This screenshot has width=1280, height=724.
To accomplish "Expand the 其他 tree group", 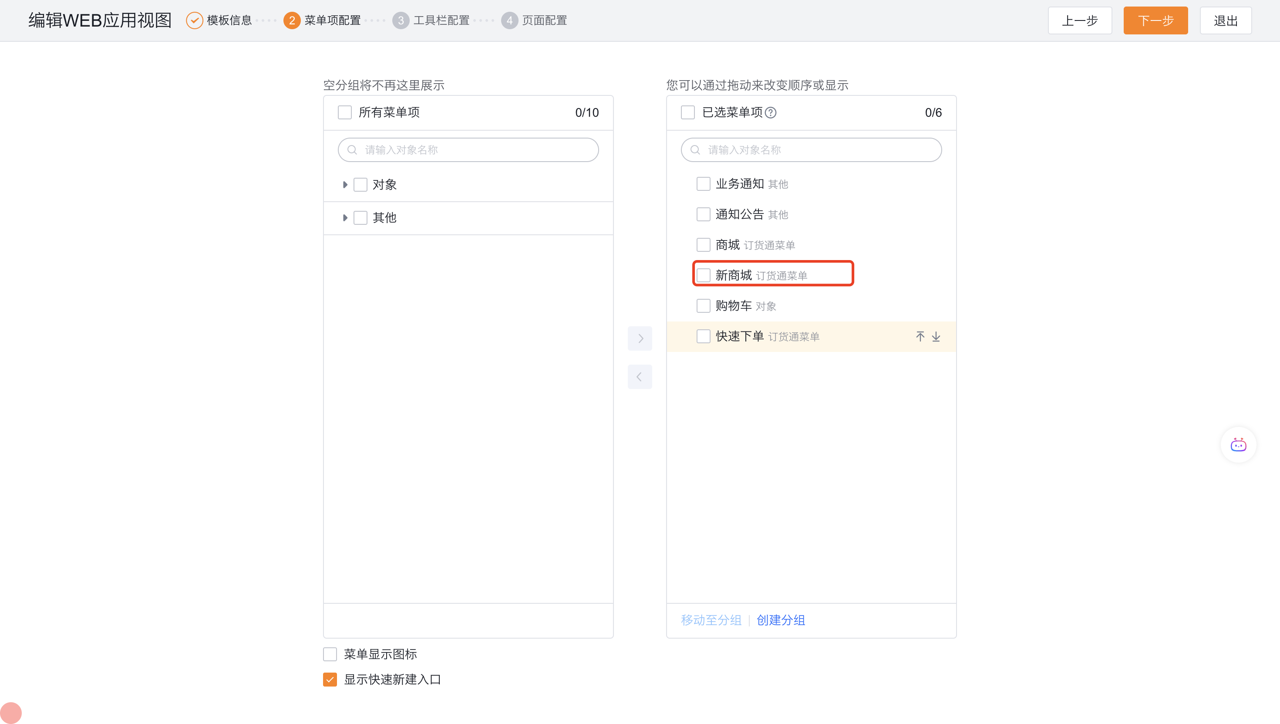I will click(345, 218).
